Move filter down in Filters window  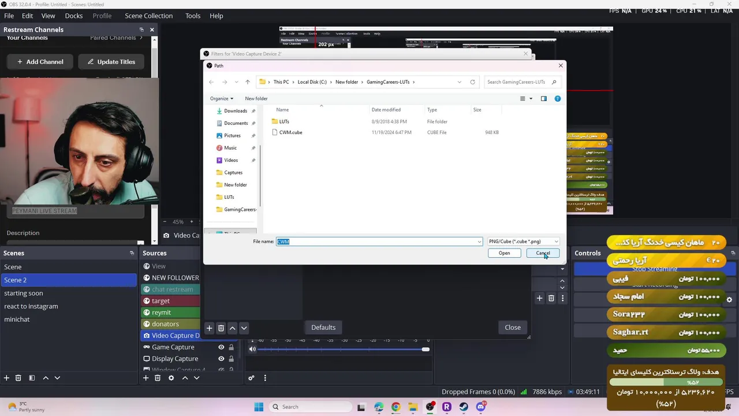coord(244,328)
